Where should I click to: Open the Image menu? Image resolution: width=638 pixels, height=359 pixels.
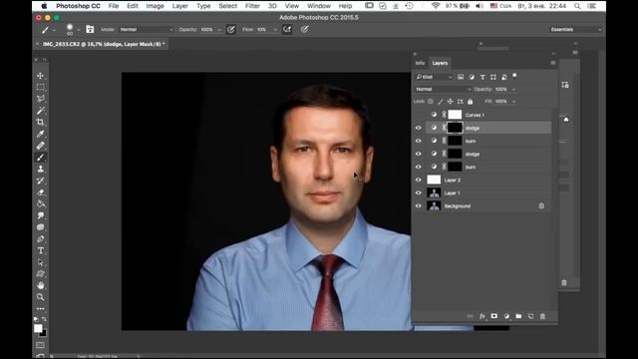click(155, 6)
